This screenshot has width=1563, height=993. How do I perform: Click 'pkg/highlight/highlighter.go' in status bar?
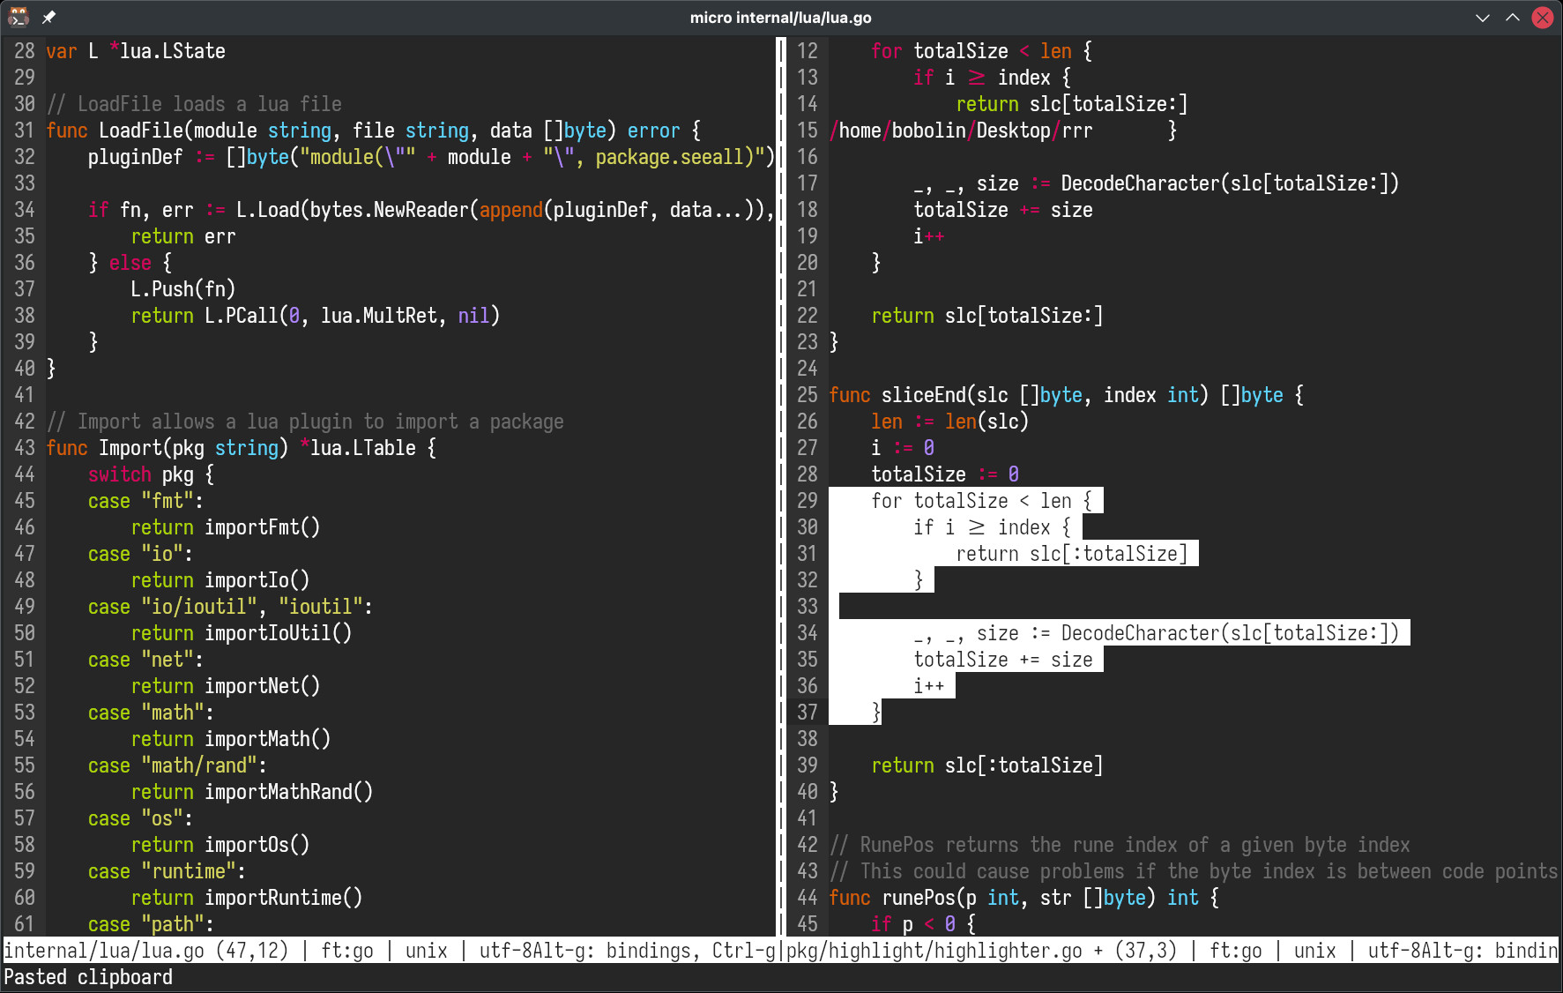click(934, 951)
